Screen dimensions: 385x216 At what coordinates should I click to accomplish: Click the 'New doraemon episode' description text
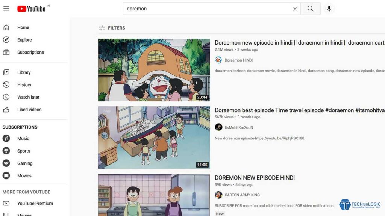tap(260, 138)
